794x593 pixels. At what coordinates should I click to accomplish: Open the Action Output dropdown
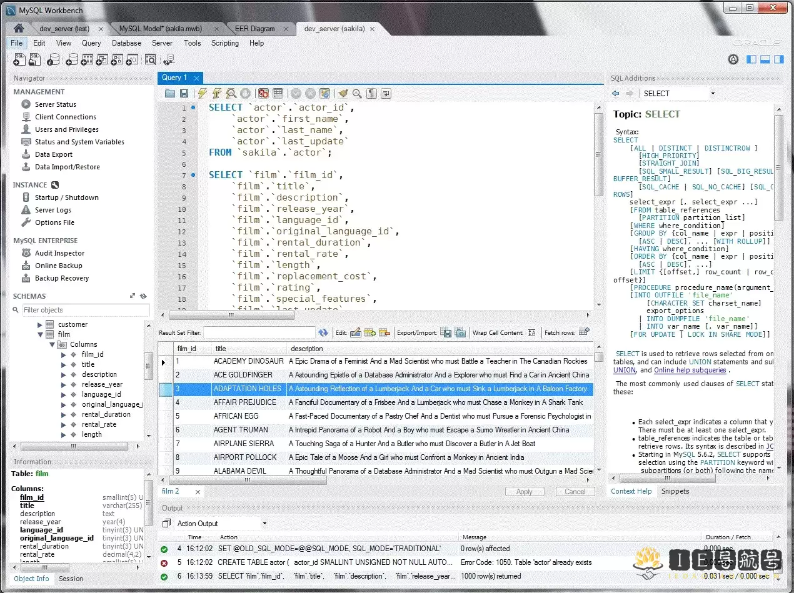[264, 523]
